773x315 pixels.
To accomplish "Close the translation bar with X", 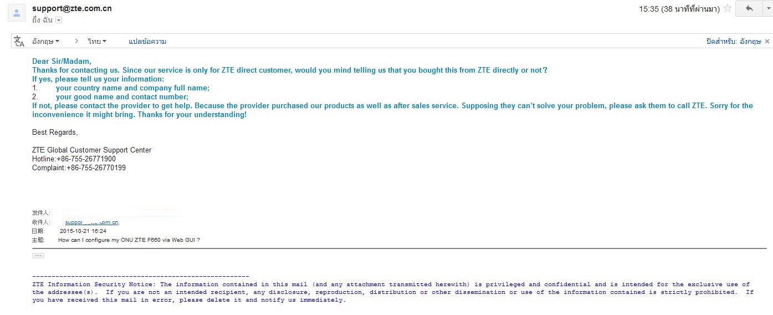I will point(767,42).
